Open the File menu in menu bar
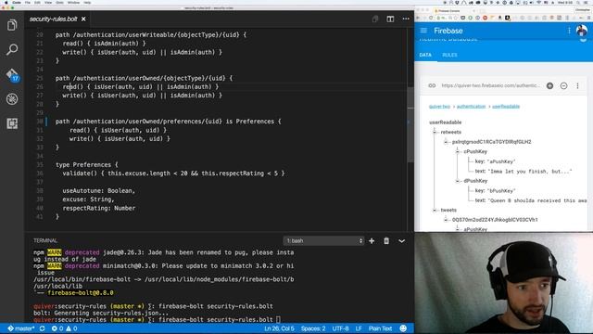Image resolution: width=593 pixels, height=334 pixels. click(x=28, y=2)
